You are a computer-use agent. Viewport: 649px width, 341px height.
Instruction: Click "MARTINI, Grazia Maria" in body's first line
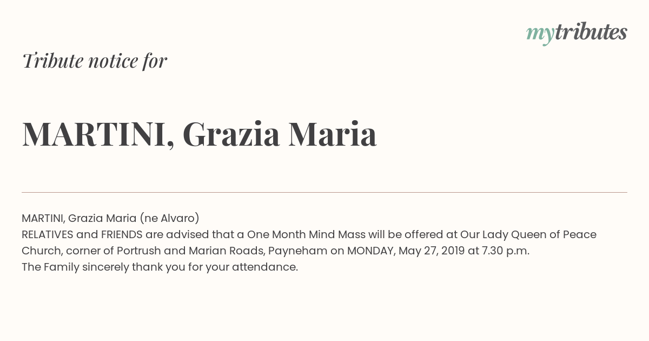(79, 218)
